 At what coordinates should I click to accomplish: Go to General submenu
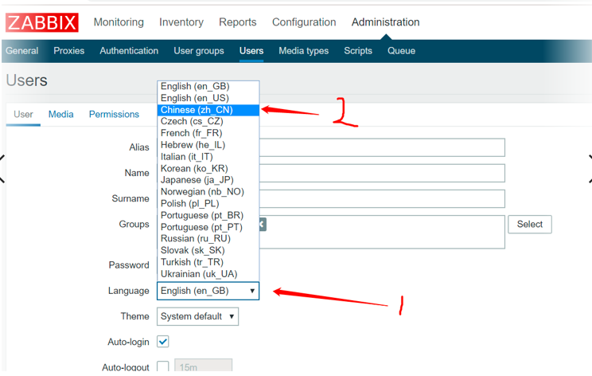(22, 51)
